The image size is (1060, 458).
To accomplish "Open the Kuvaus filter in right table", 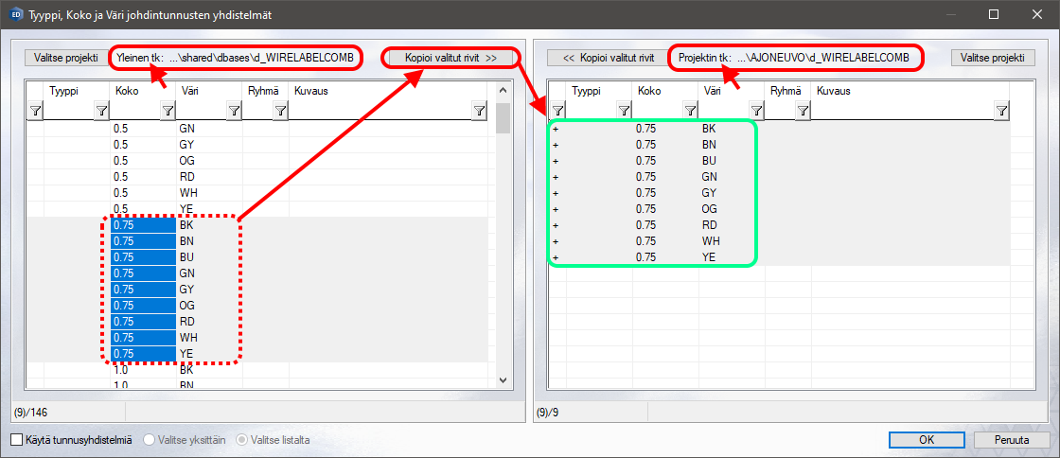I will 1002,111.
